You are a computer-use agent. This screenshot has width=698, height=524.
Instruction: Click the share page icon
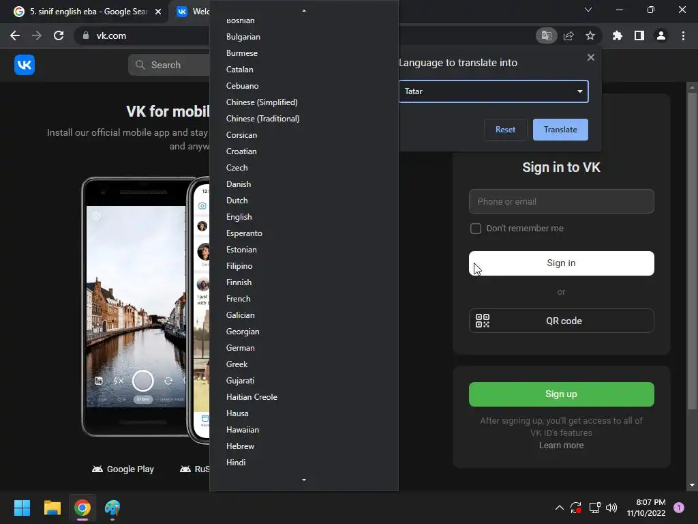coord(568,35)
